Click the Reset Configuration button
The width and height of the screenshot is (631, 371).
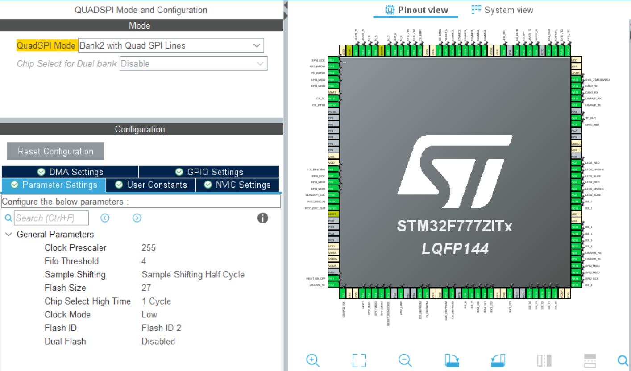[x=56, y=151]
